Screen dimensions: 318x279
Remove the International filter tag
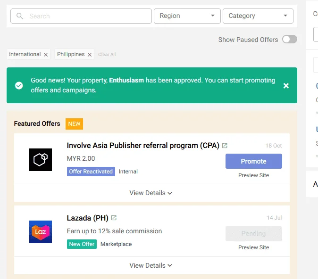[46, 55]
